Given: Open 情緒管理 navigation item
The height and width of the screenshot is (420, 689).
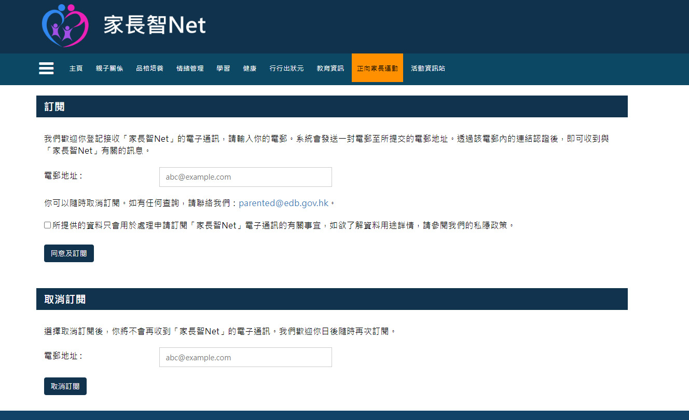Looking at the screenshot, I should tap(190, 69).
